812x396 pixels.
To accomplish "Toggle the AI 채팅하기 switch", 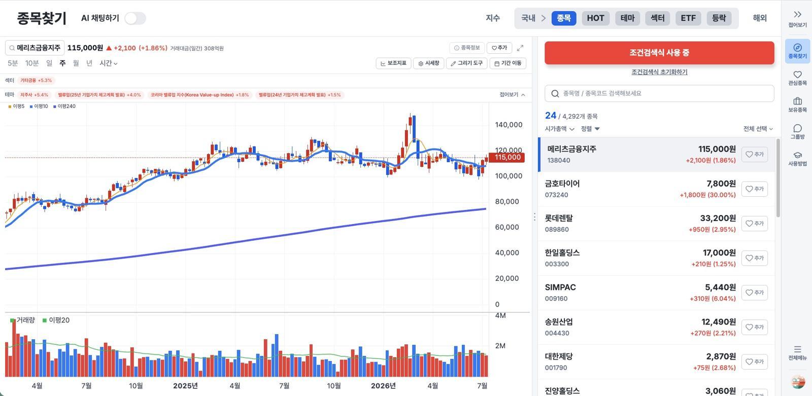I will coord(135,18).
